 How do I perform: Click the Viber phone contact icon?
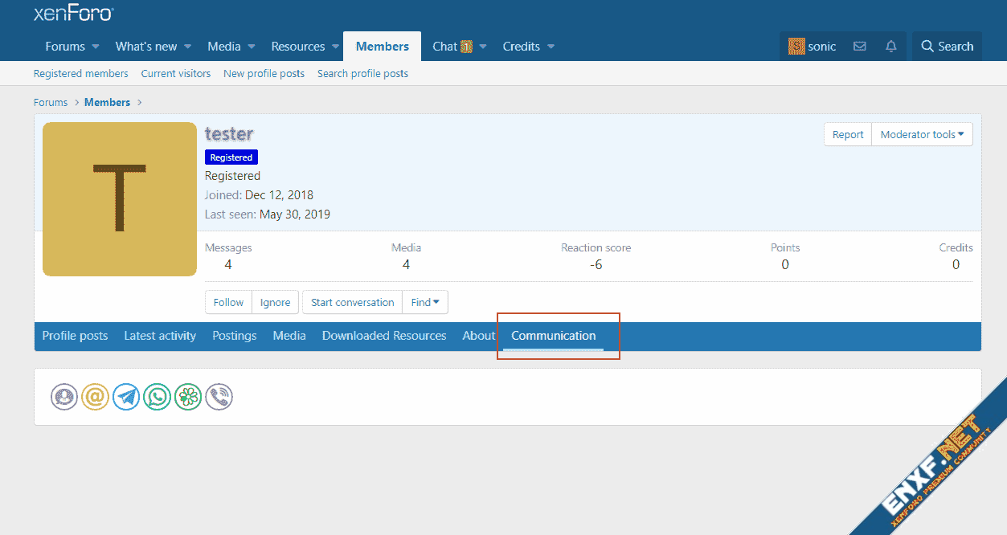(219, 397)
